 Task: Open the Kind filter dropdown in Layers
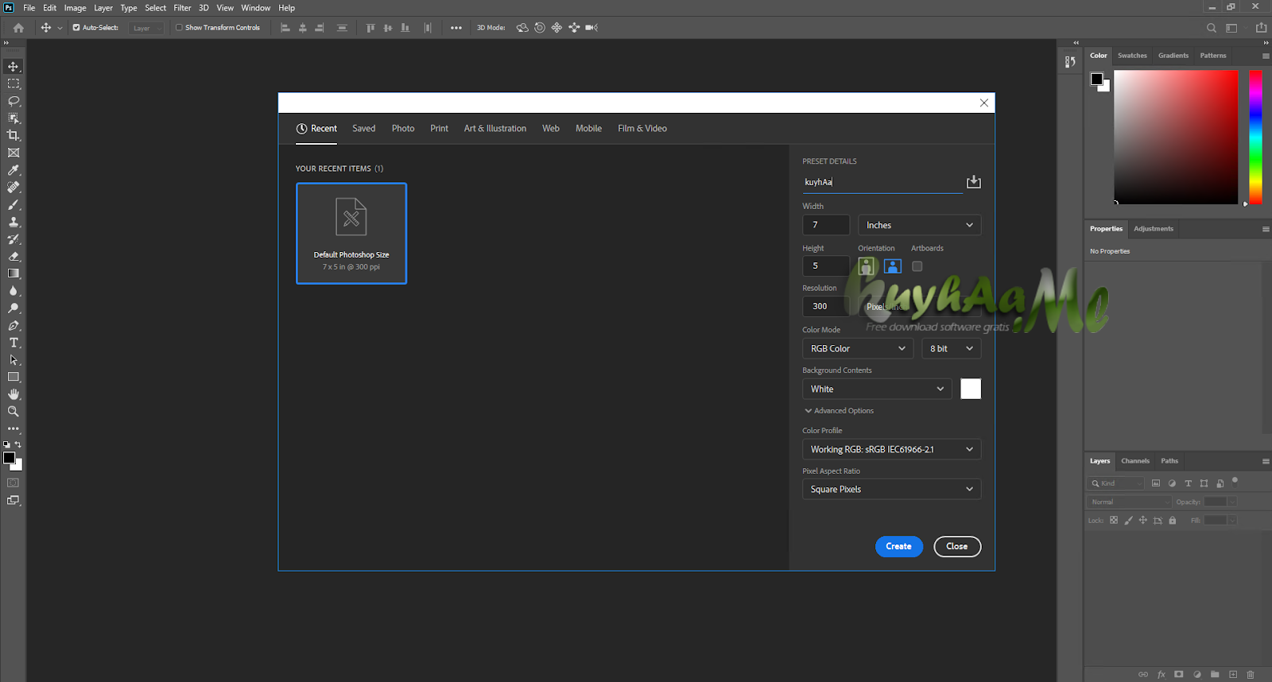(x=1116, y=483)
